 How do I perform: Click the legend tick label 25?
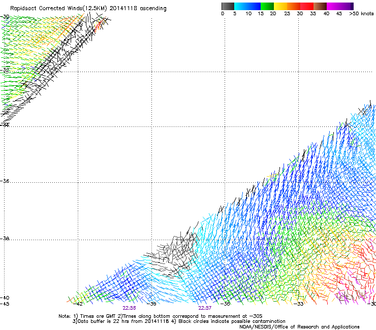[287, 14]
